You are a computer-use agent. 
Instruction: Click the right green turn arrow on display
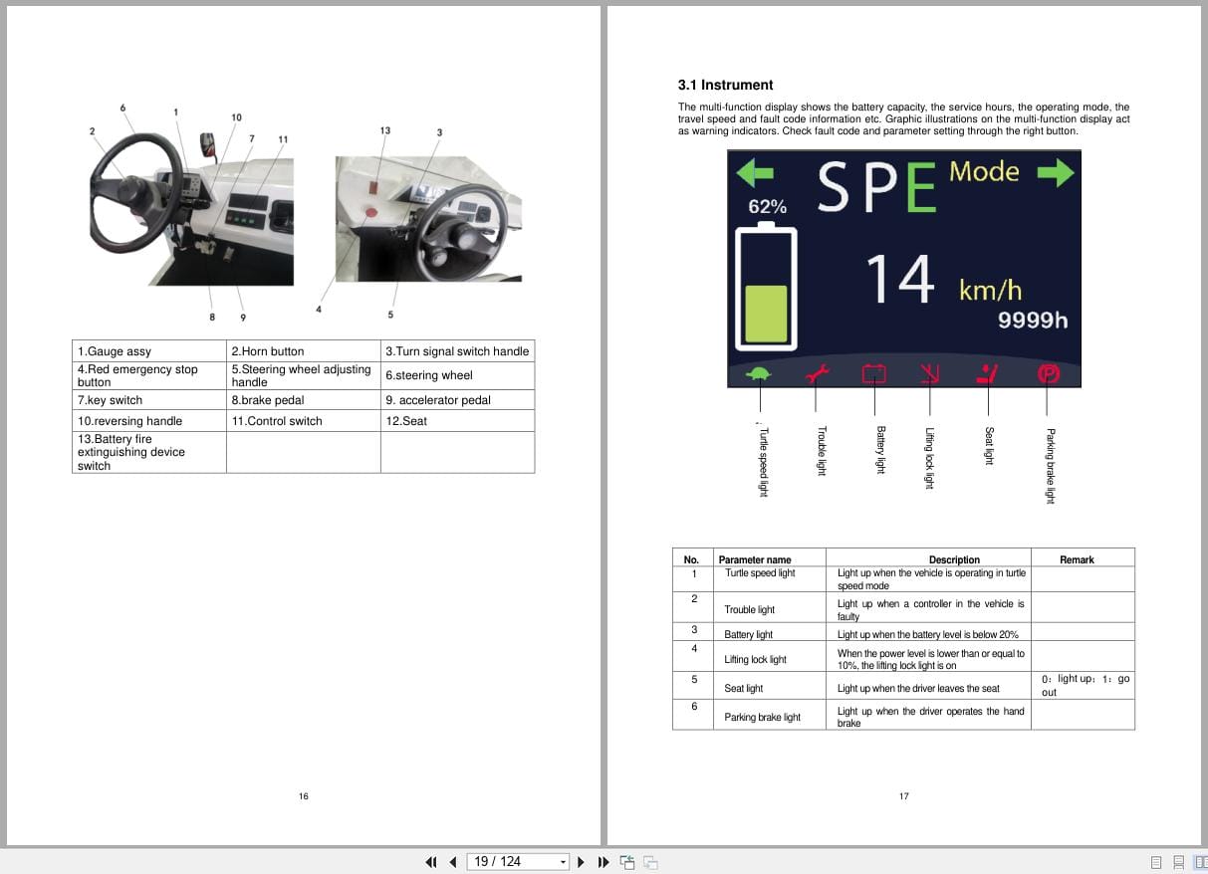click(x=1056, y=173)
